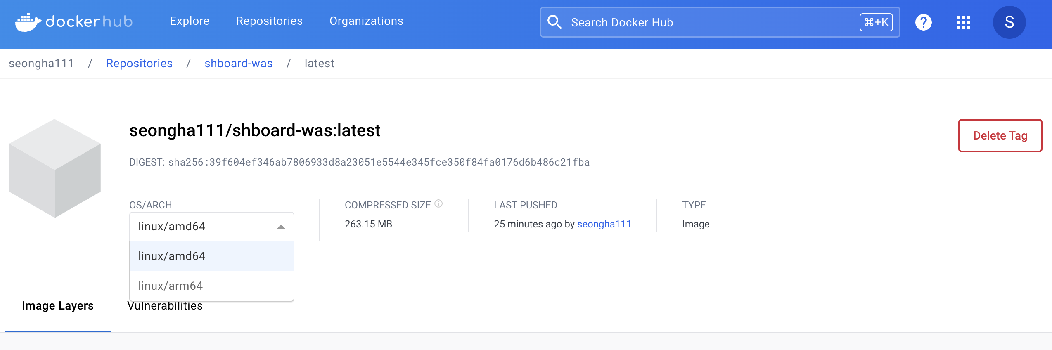This screenshot has width=1052, height=350.
Task: Click the COMPRESSED SIZE label
Action: 388,205
